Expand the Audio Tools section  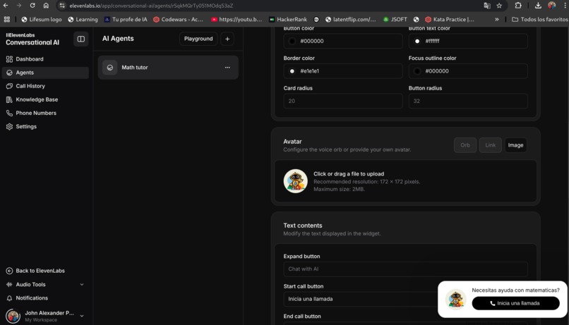[x=45, y=284]
